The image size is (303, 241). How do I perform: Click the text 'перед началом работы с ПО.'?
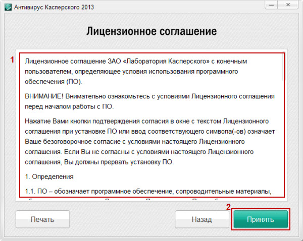pos(69,106)
